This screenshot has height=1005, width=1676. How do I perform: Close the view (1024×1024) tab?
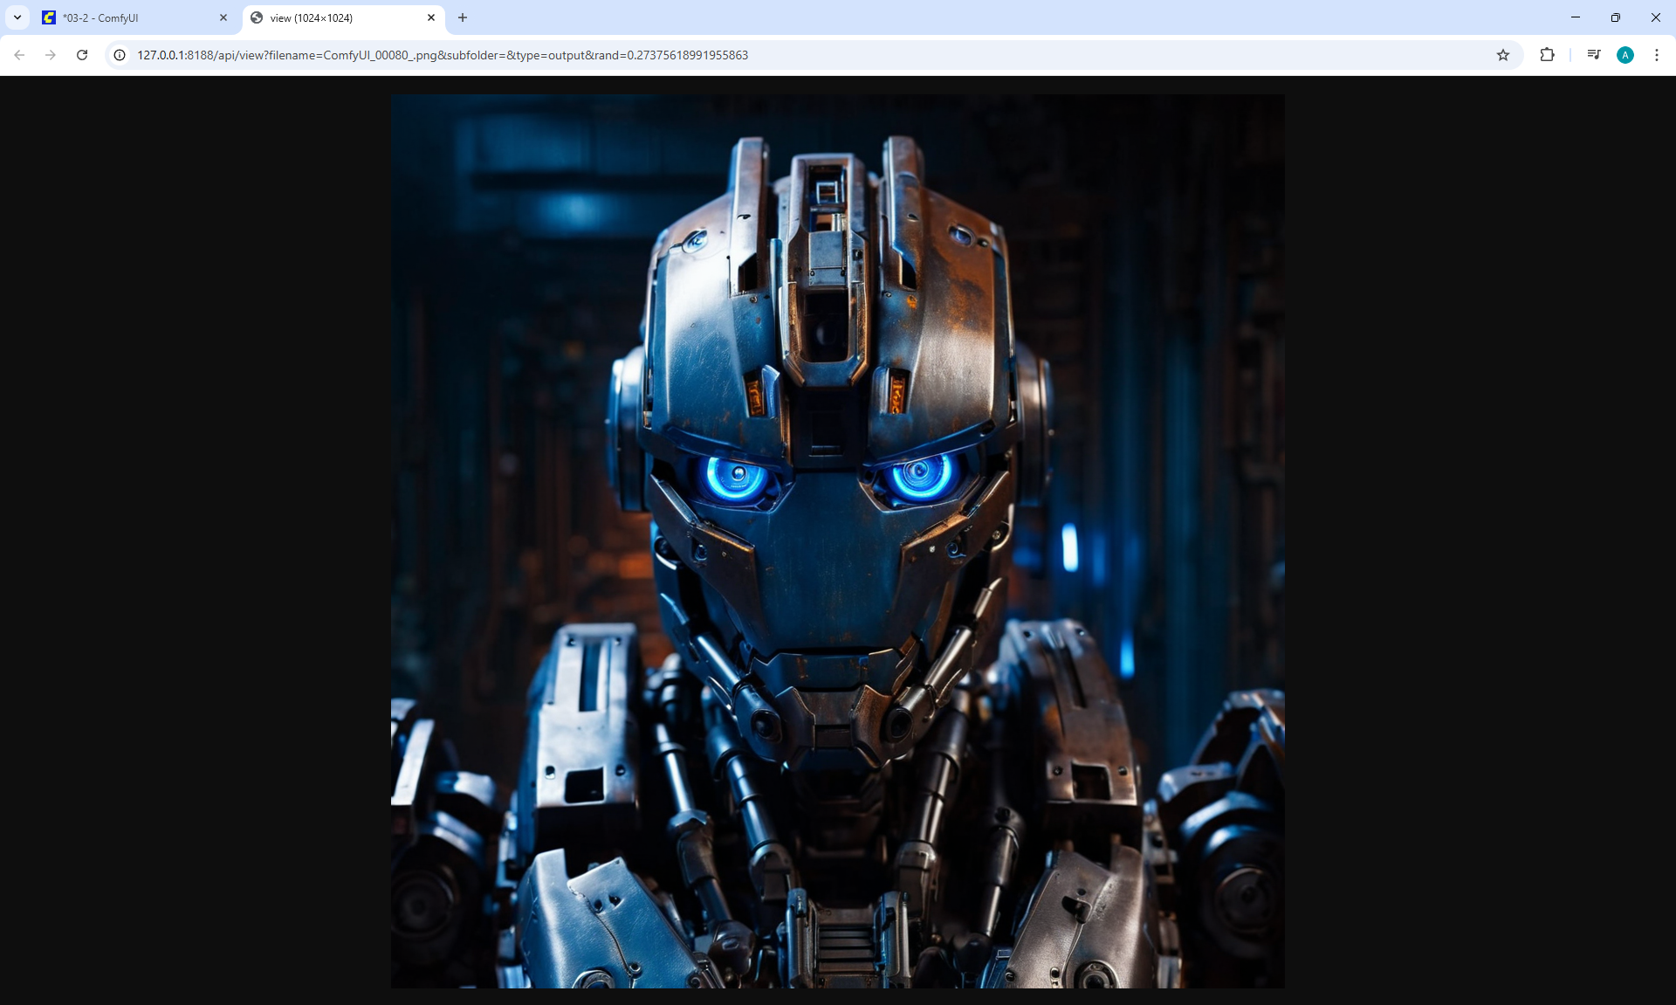(431, 17)
